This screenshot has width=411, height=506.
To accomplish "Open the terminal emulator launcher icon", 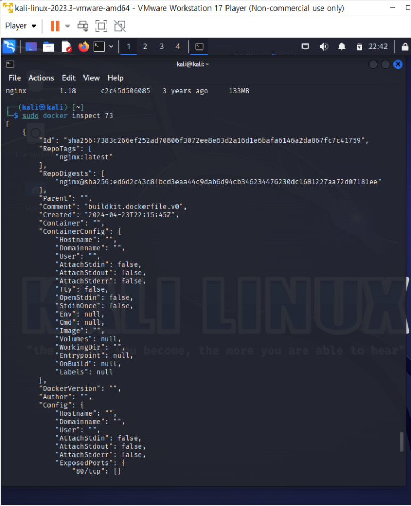I will (99, 46).
